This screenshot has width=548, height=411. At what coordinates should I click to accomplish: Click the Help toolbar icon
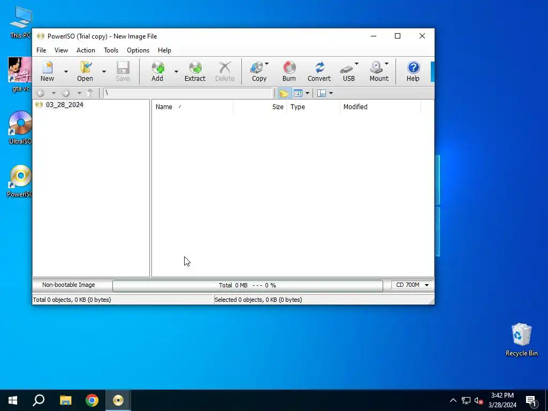[x=413, y=71]
